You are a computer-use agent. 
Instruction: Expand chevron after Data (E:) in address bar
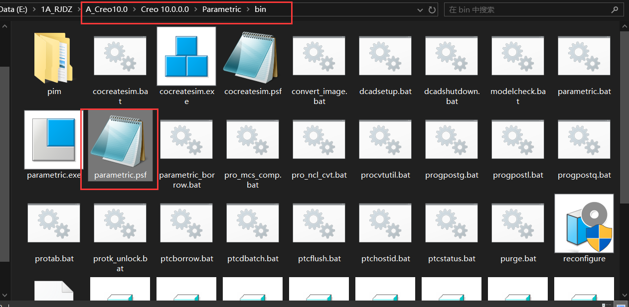pos(34,9)
